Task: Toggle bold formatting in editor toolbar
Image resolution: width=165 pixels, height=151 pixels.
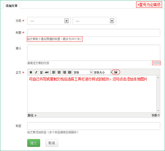Action: tap(31, 73)
